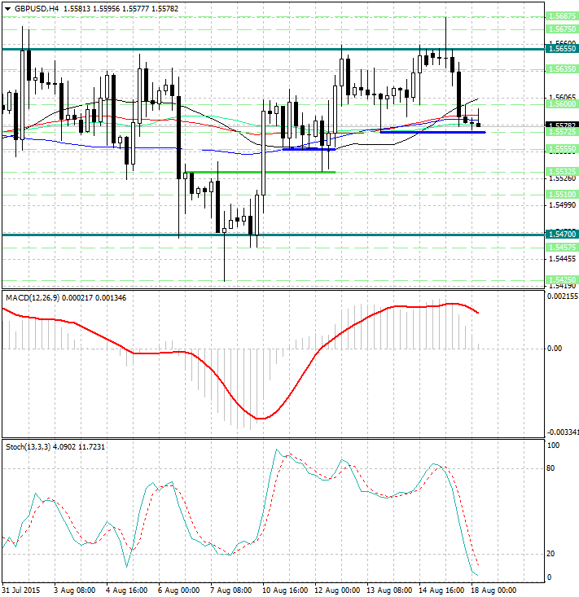Click the 18 Aug 00:00 time label
Image resolution: width=579 pixels, height=597 pixels.
[x=493, y=590]
